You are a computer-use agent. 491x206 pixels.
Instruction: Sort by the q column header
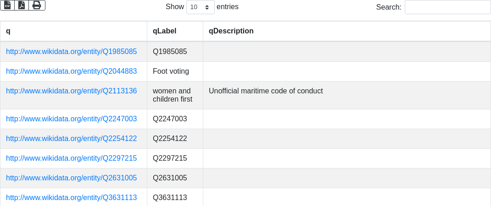pos(73,31)
